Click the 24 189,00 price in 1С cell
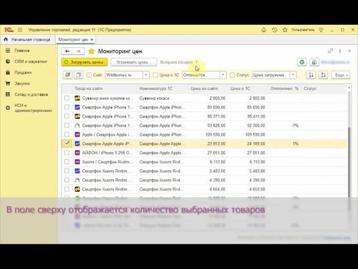358x269 pixels. point(247,143)
